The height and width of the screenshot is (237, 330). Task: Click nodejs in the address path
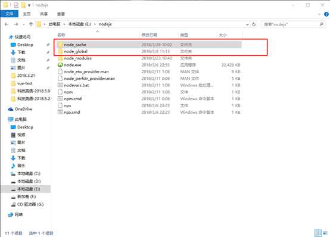point(105,24)
